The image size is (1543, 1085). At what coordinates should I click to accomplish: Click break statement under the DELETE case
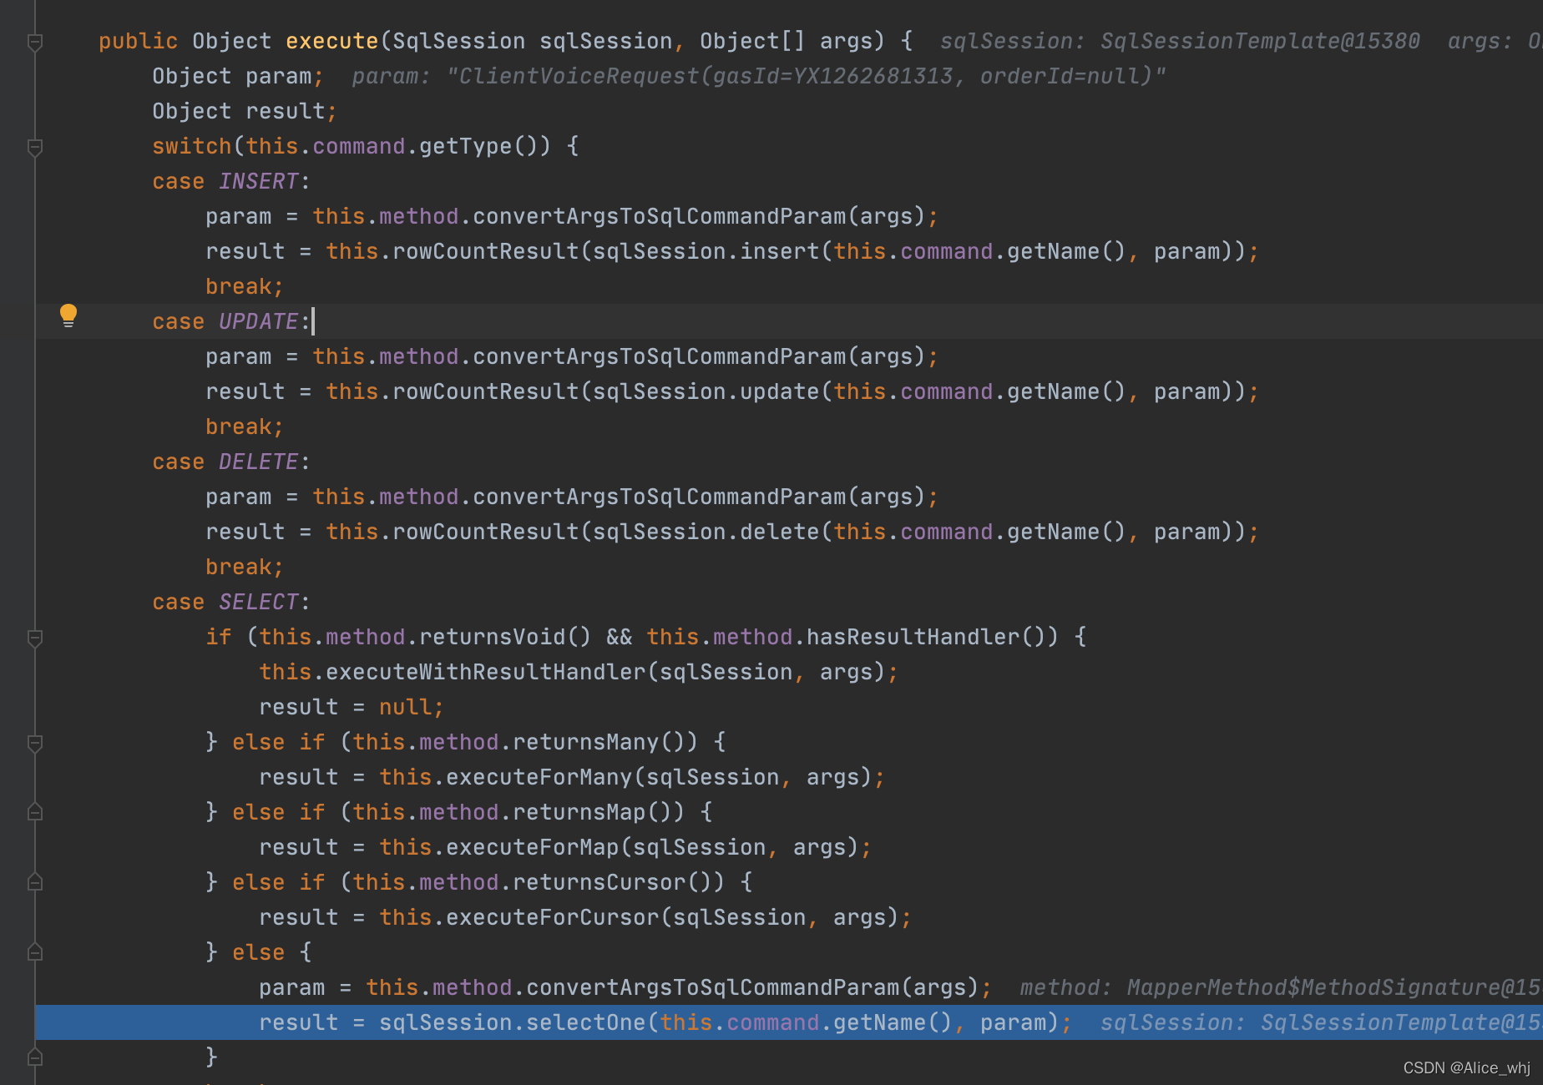pyautogui.click(x=245, y=567)
